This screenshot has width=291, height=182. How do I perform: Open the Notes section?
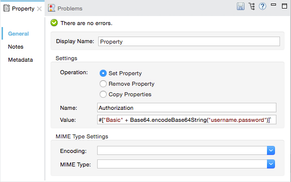(16, 47)
